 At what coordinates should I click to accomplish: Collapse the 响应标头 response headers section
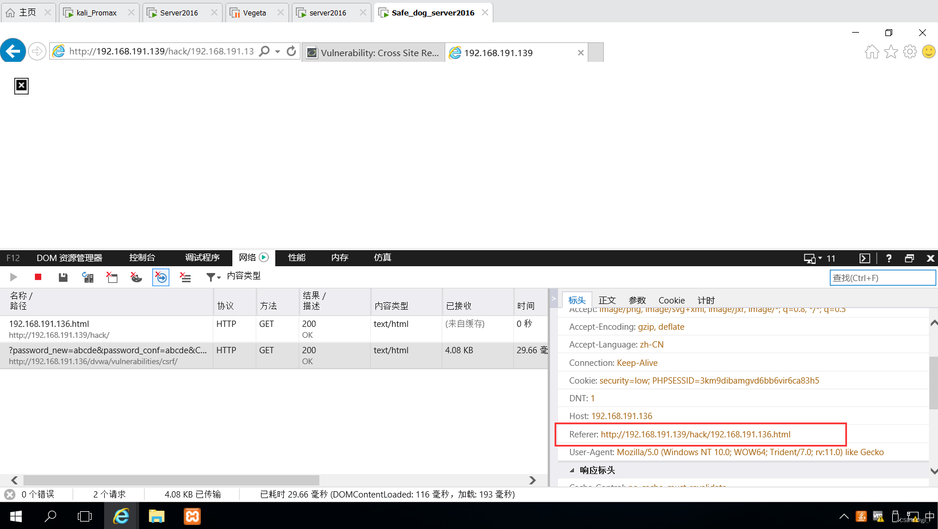click(572, 470)
